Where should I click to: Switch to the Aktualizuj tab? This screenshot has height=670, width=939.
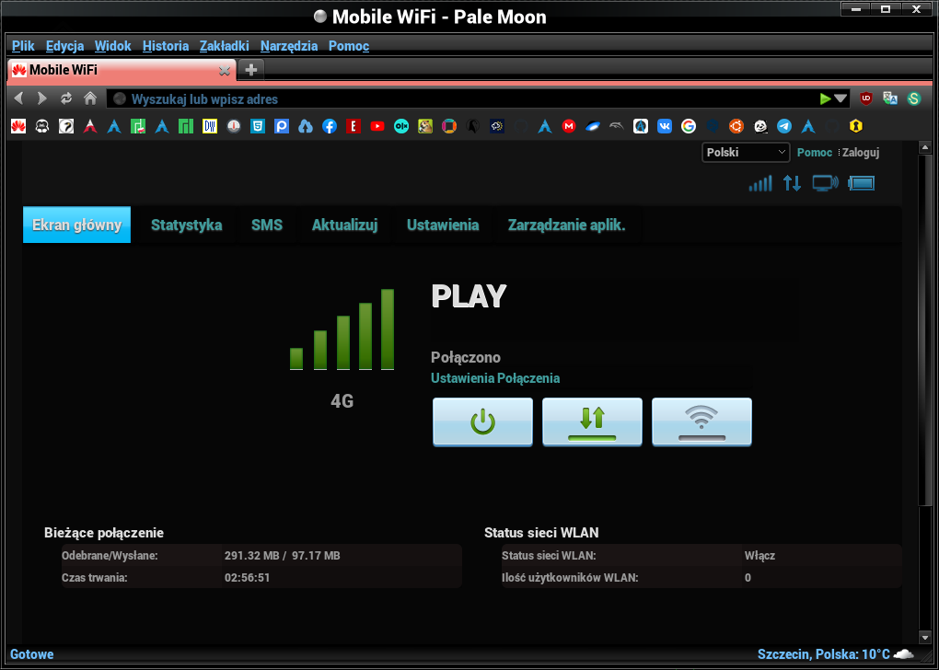tap(344, 225)
